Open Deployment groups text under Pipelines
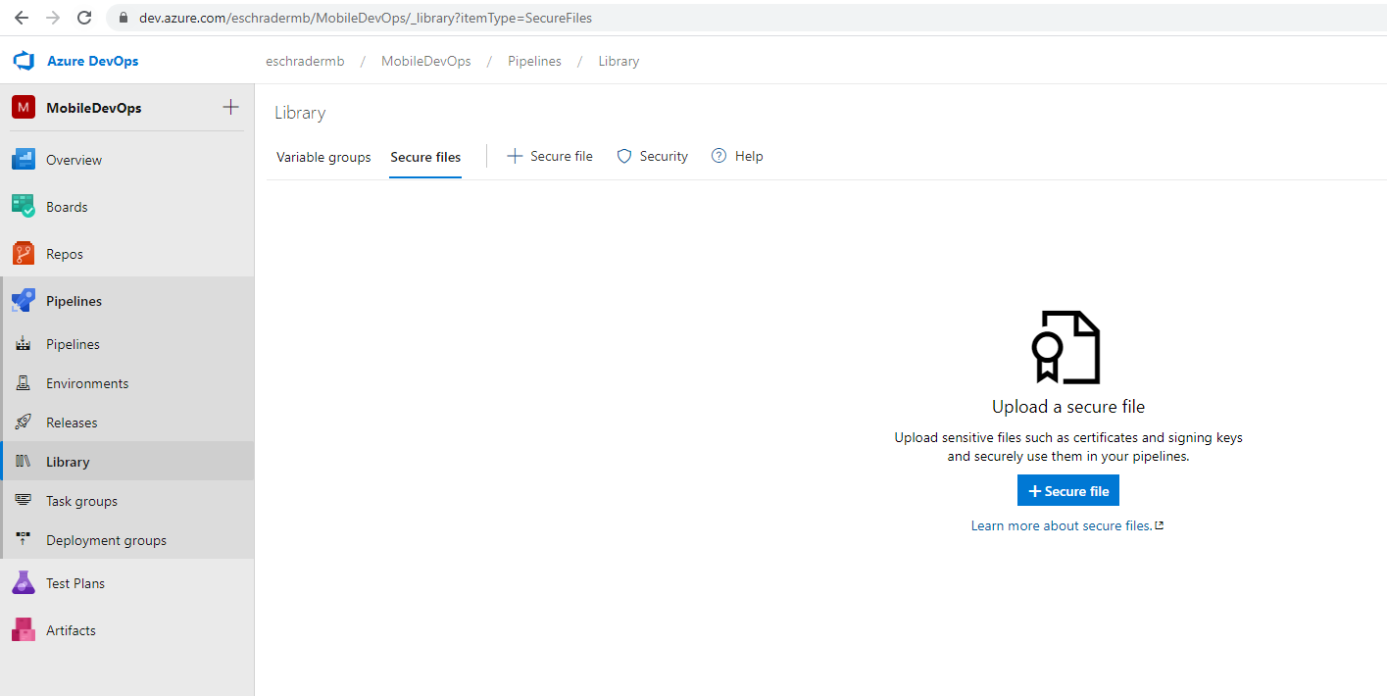This screenshot has width=1387, height=696. pyautogui.click(x=106, y=540)
